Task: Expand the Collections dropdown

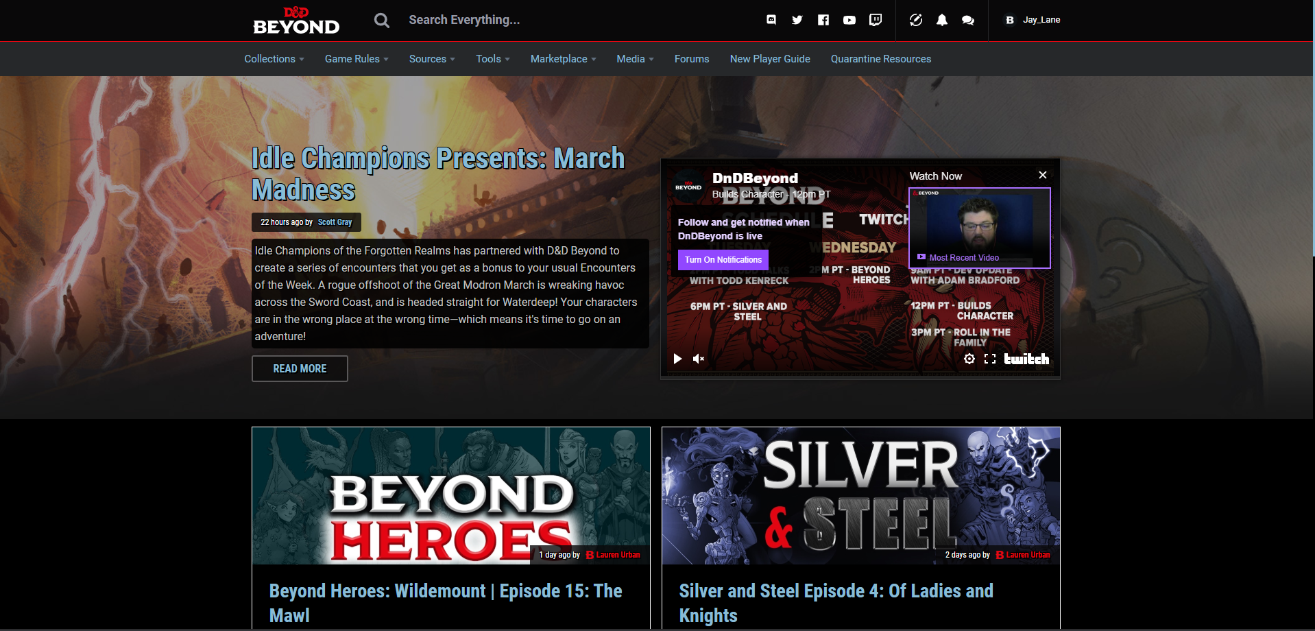Action: [274, 59]
